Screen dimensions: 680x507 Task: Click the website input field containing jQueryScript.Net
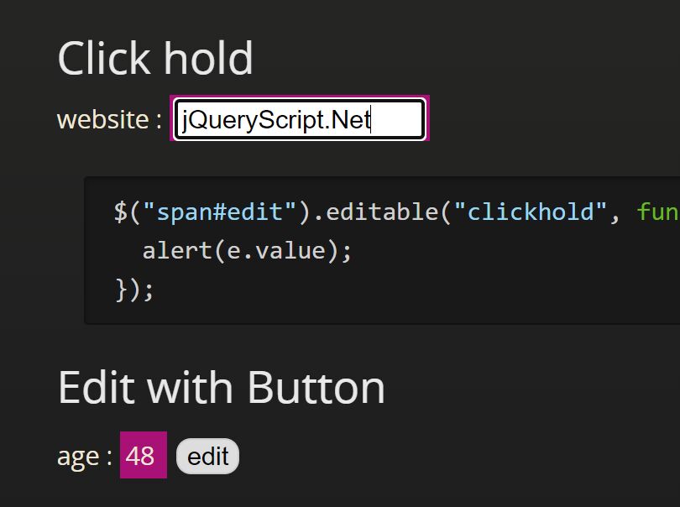[x=299, y=119]
